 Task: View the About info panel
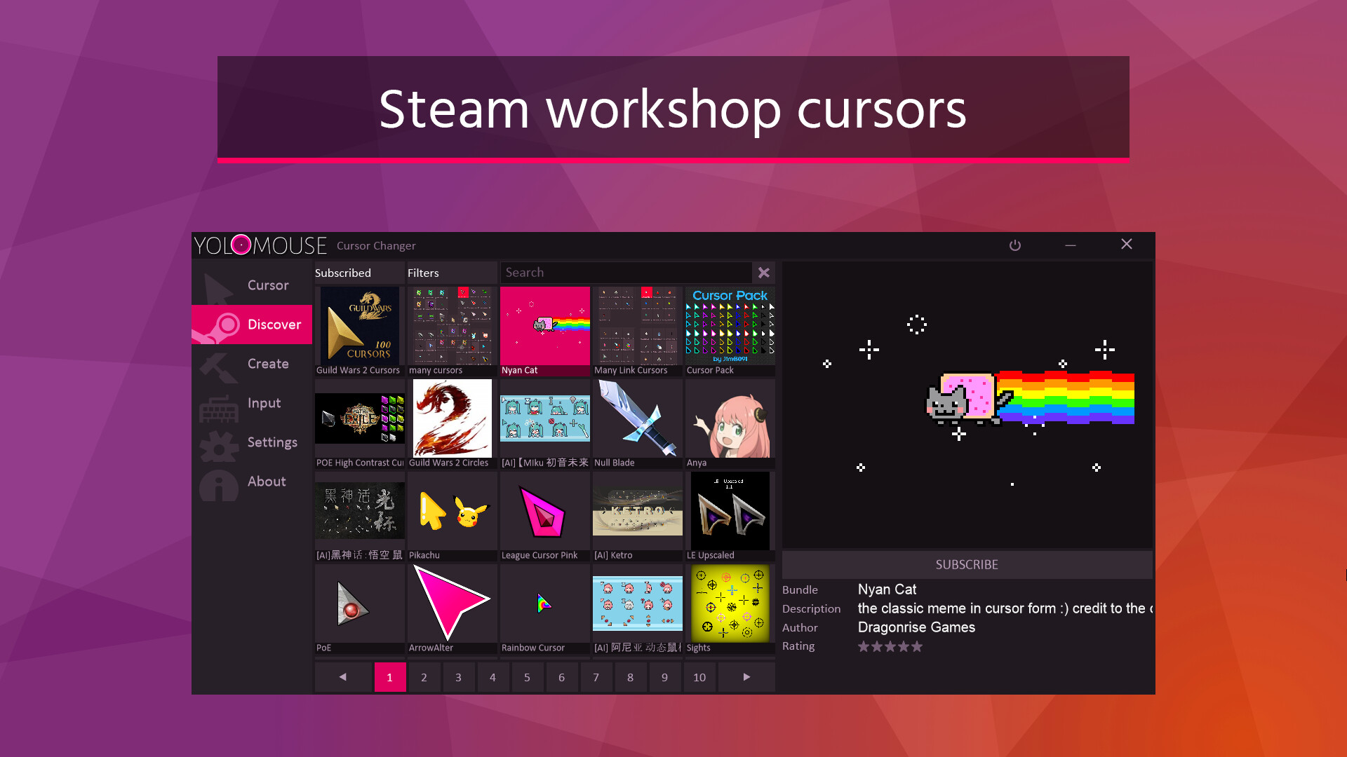(267, 481)
